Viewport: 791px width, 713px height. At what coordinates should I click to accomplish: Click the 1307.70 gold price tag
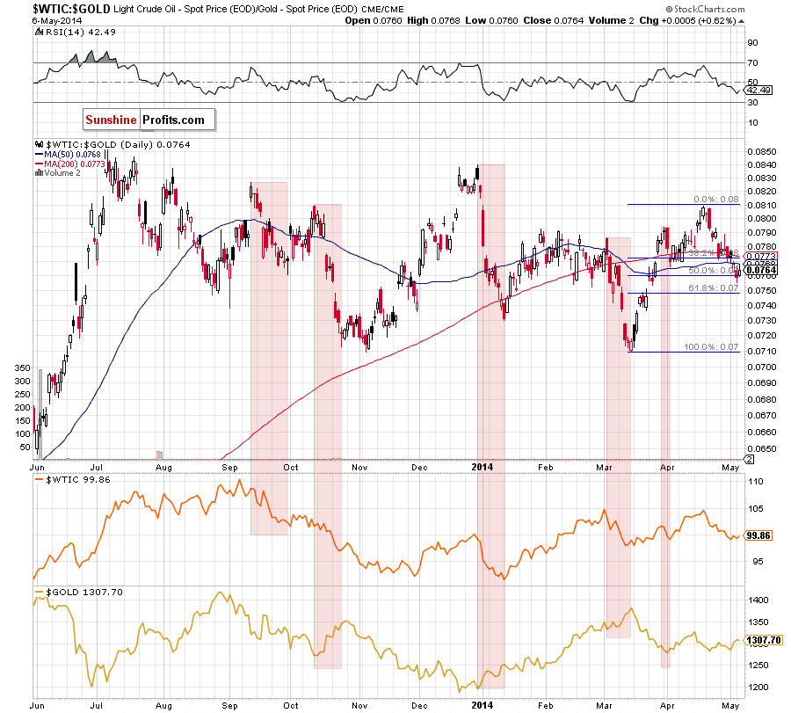pos(764,640)
